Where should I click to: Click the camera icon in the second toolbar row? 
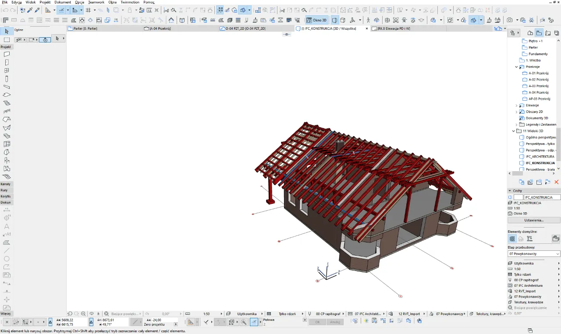(x=509, y=20)
